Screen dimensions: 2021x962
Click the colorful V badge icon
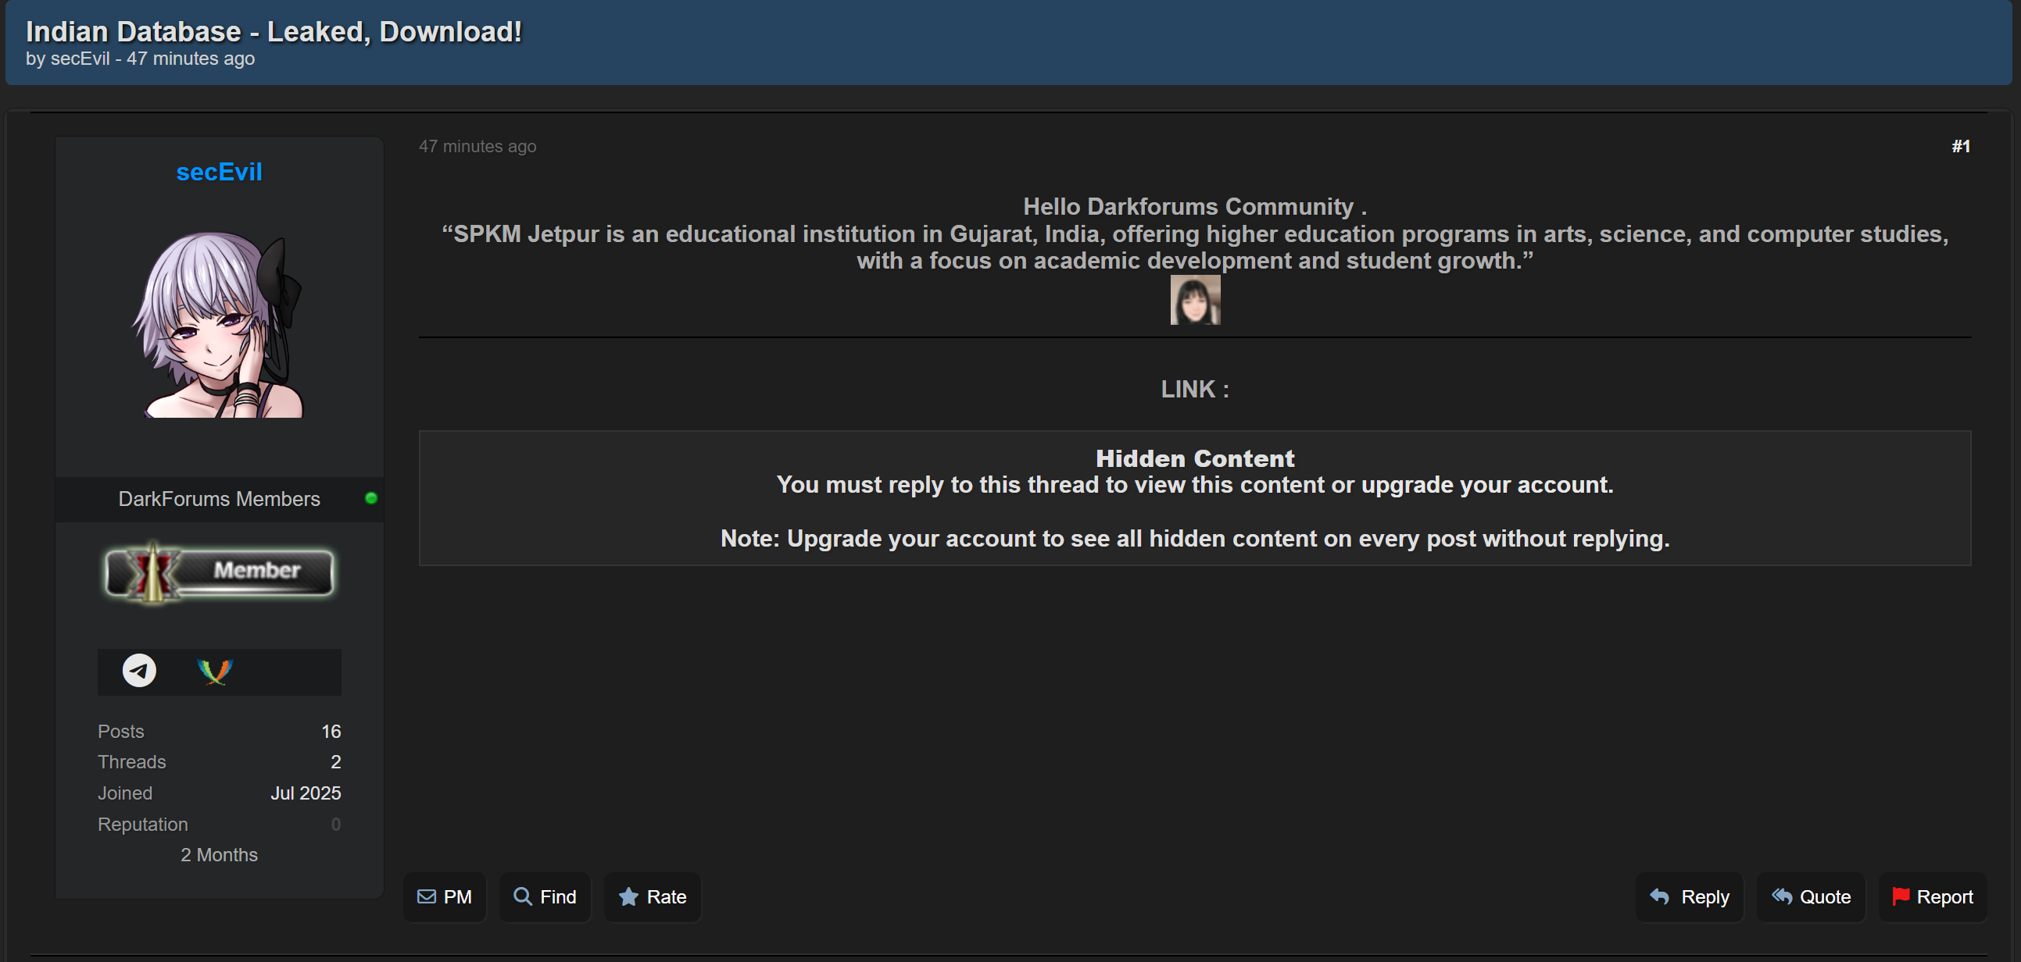point(214,671)
